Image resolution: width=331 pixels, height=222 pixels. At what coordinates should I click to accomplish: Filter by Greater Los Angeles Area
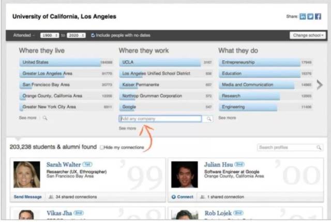[66, 74]
